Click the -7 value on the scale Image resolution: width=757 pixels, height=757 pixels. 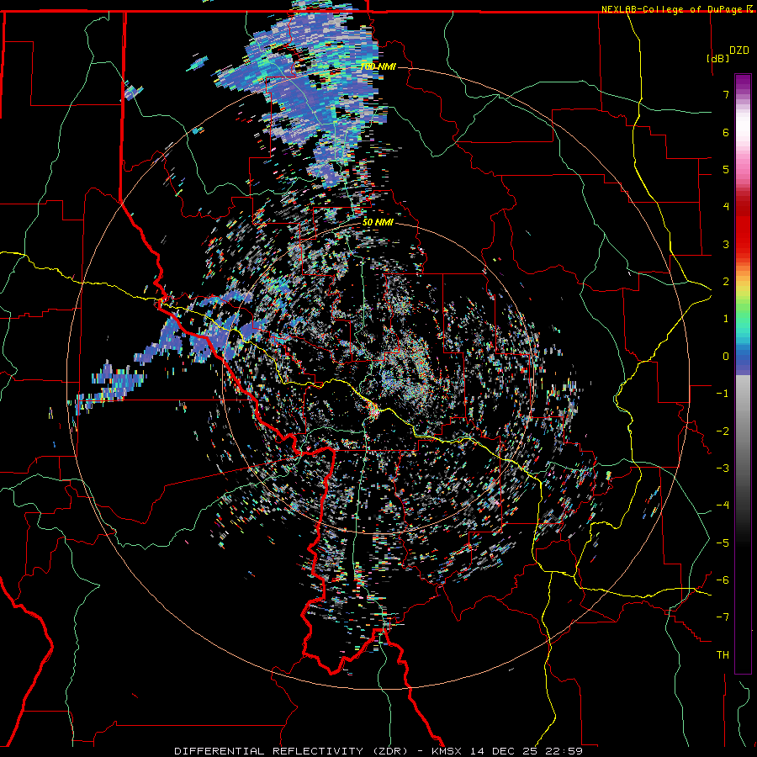[723, 617]
